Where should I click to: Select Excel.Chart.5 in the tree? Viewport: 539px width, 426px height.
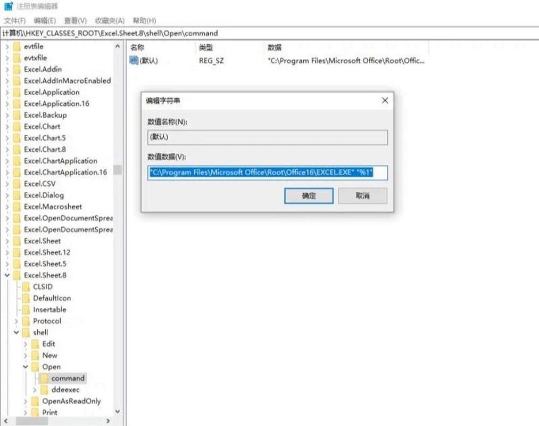[x=45, y=138]
